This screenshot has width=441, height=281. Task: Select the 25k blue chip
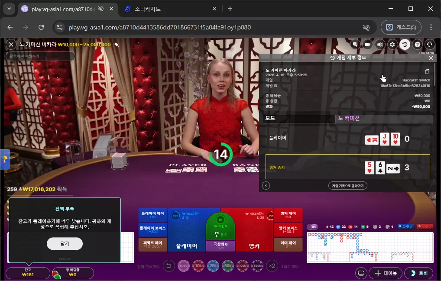(213, 266)
